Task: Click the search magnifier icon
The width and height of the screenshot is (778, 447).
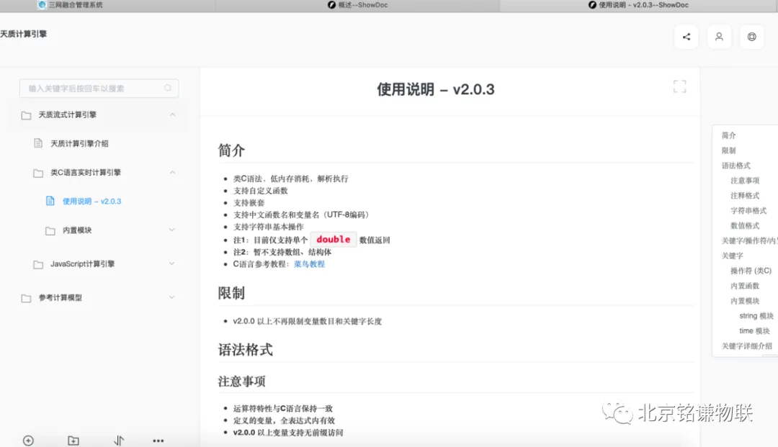Action: click(x=168, y=89)
